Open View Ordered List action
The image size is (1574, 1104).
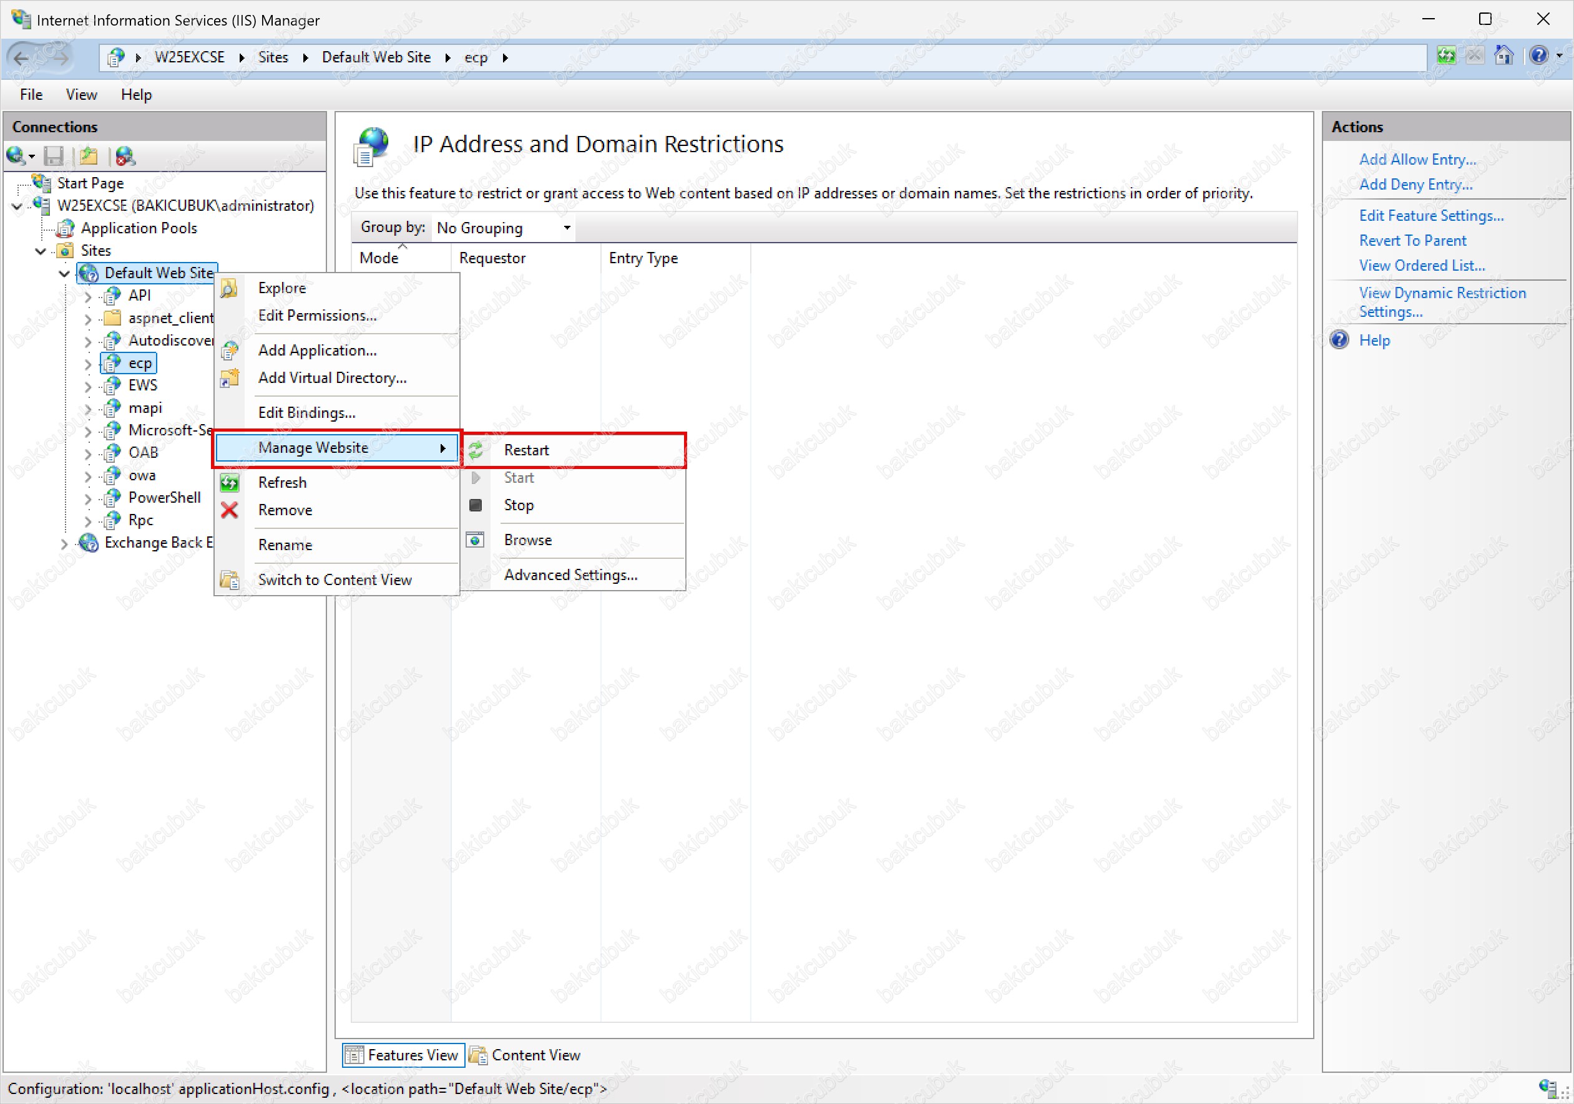tap(1422, 265)
